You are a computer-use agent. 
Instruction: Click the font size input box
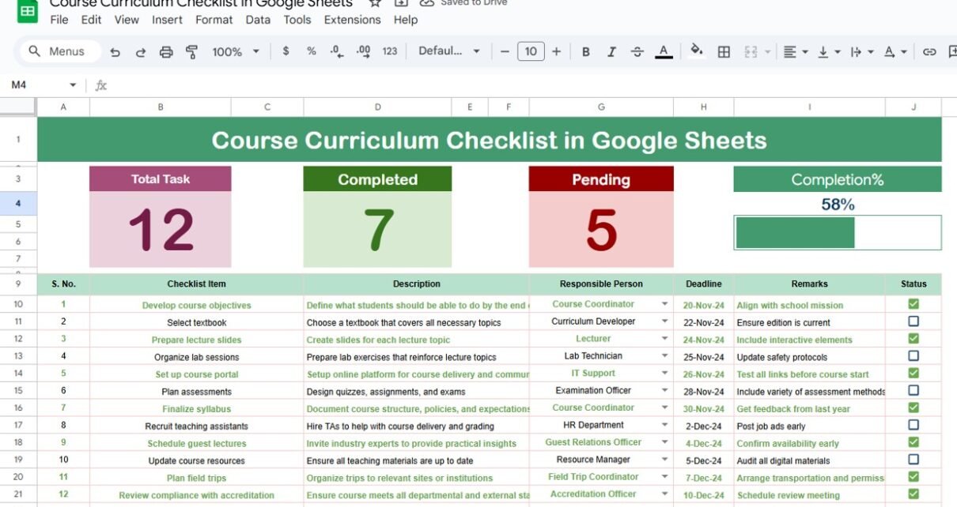pos(531,51)
